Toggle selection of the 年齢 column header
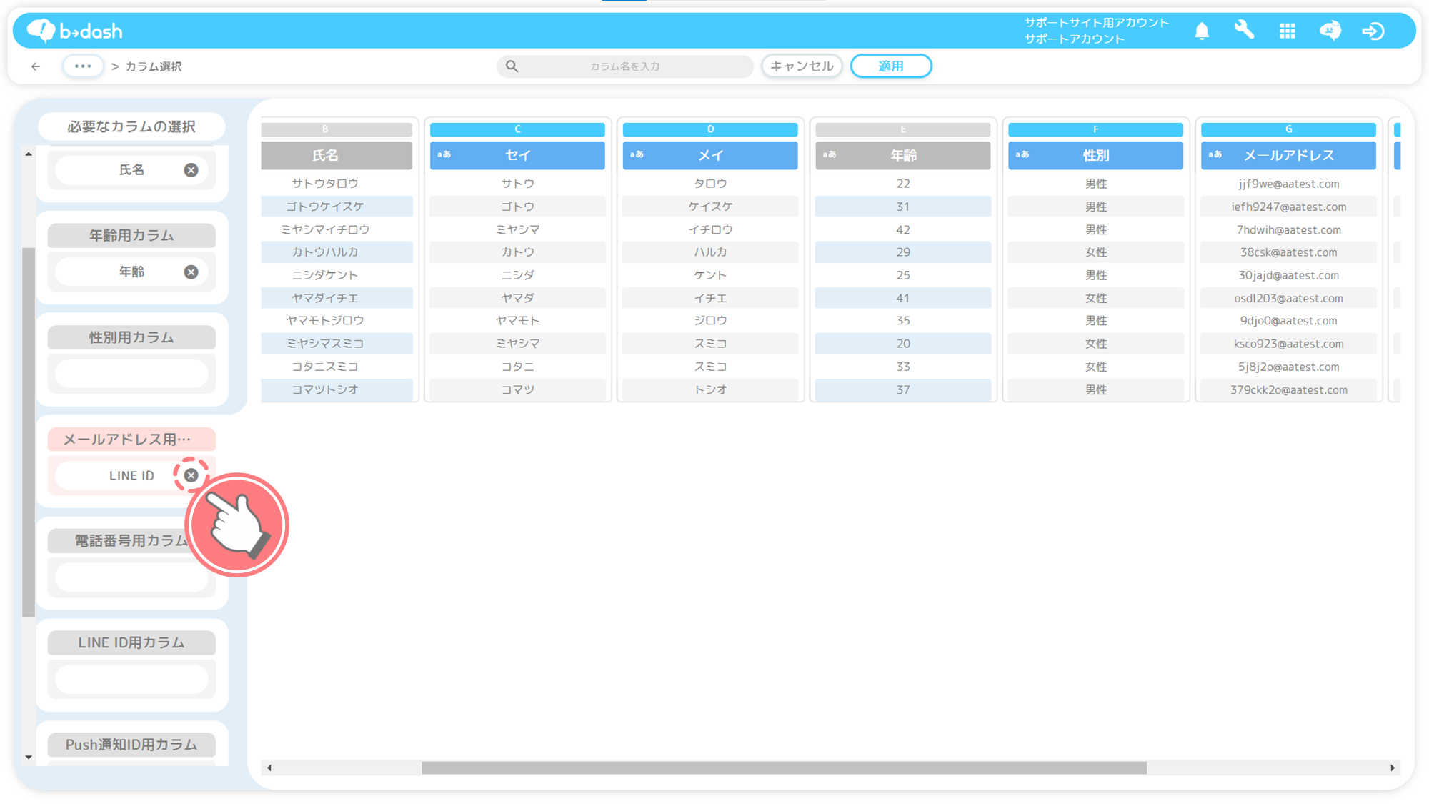Viewport: 1429px width, 804px height. 902,155
